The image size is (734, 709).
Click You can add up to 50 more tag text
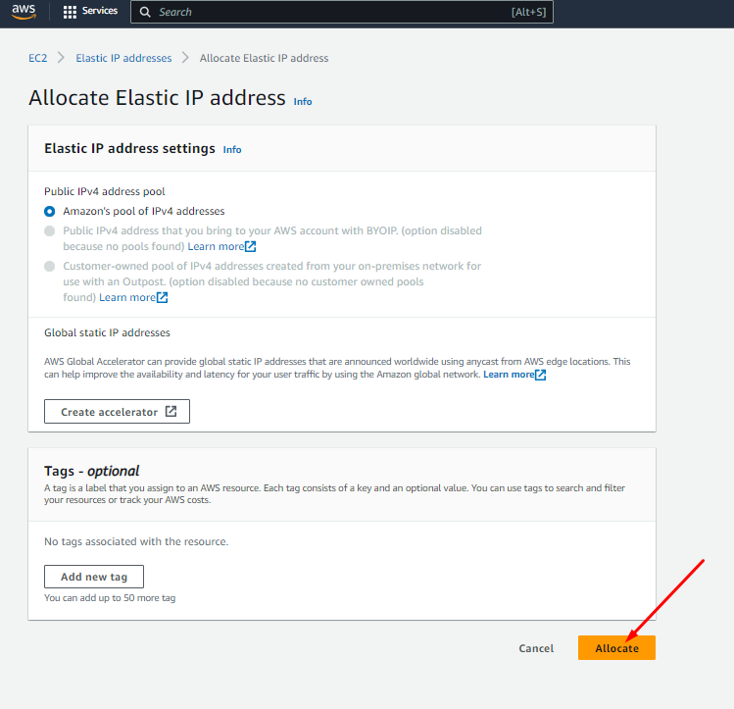click(x=110, y=598)
